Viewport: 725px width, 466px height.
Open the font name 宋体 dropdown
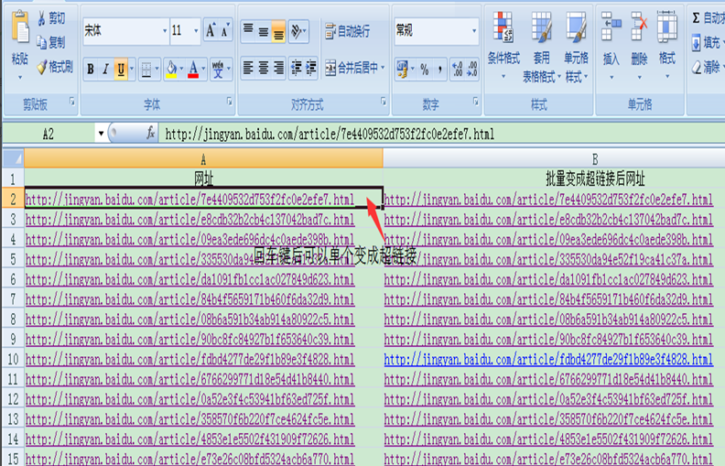point(165,31)
